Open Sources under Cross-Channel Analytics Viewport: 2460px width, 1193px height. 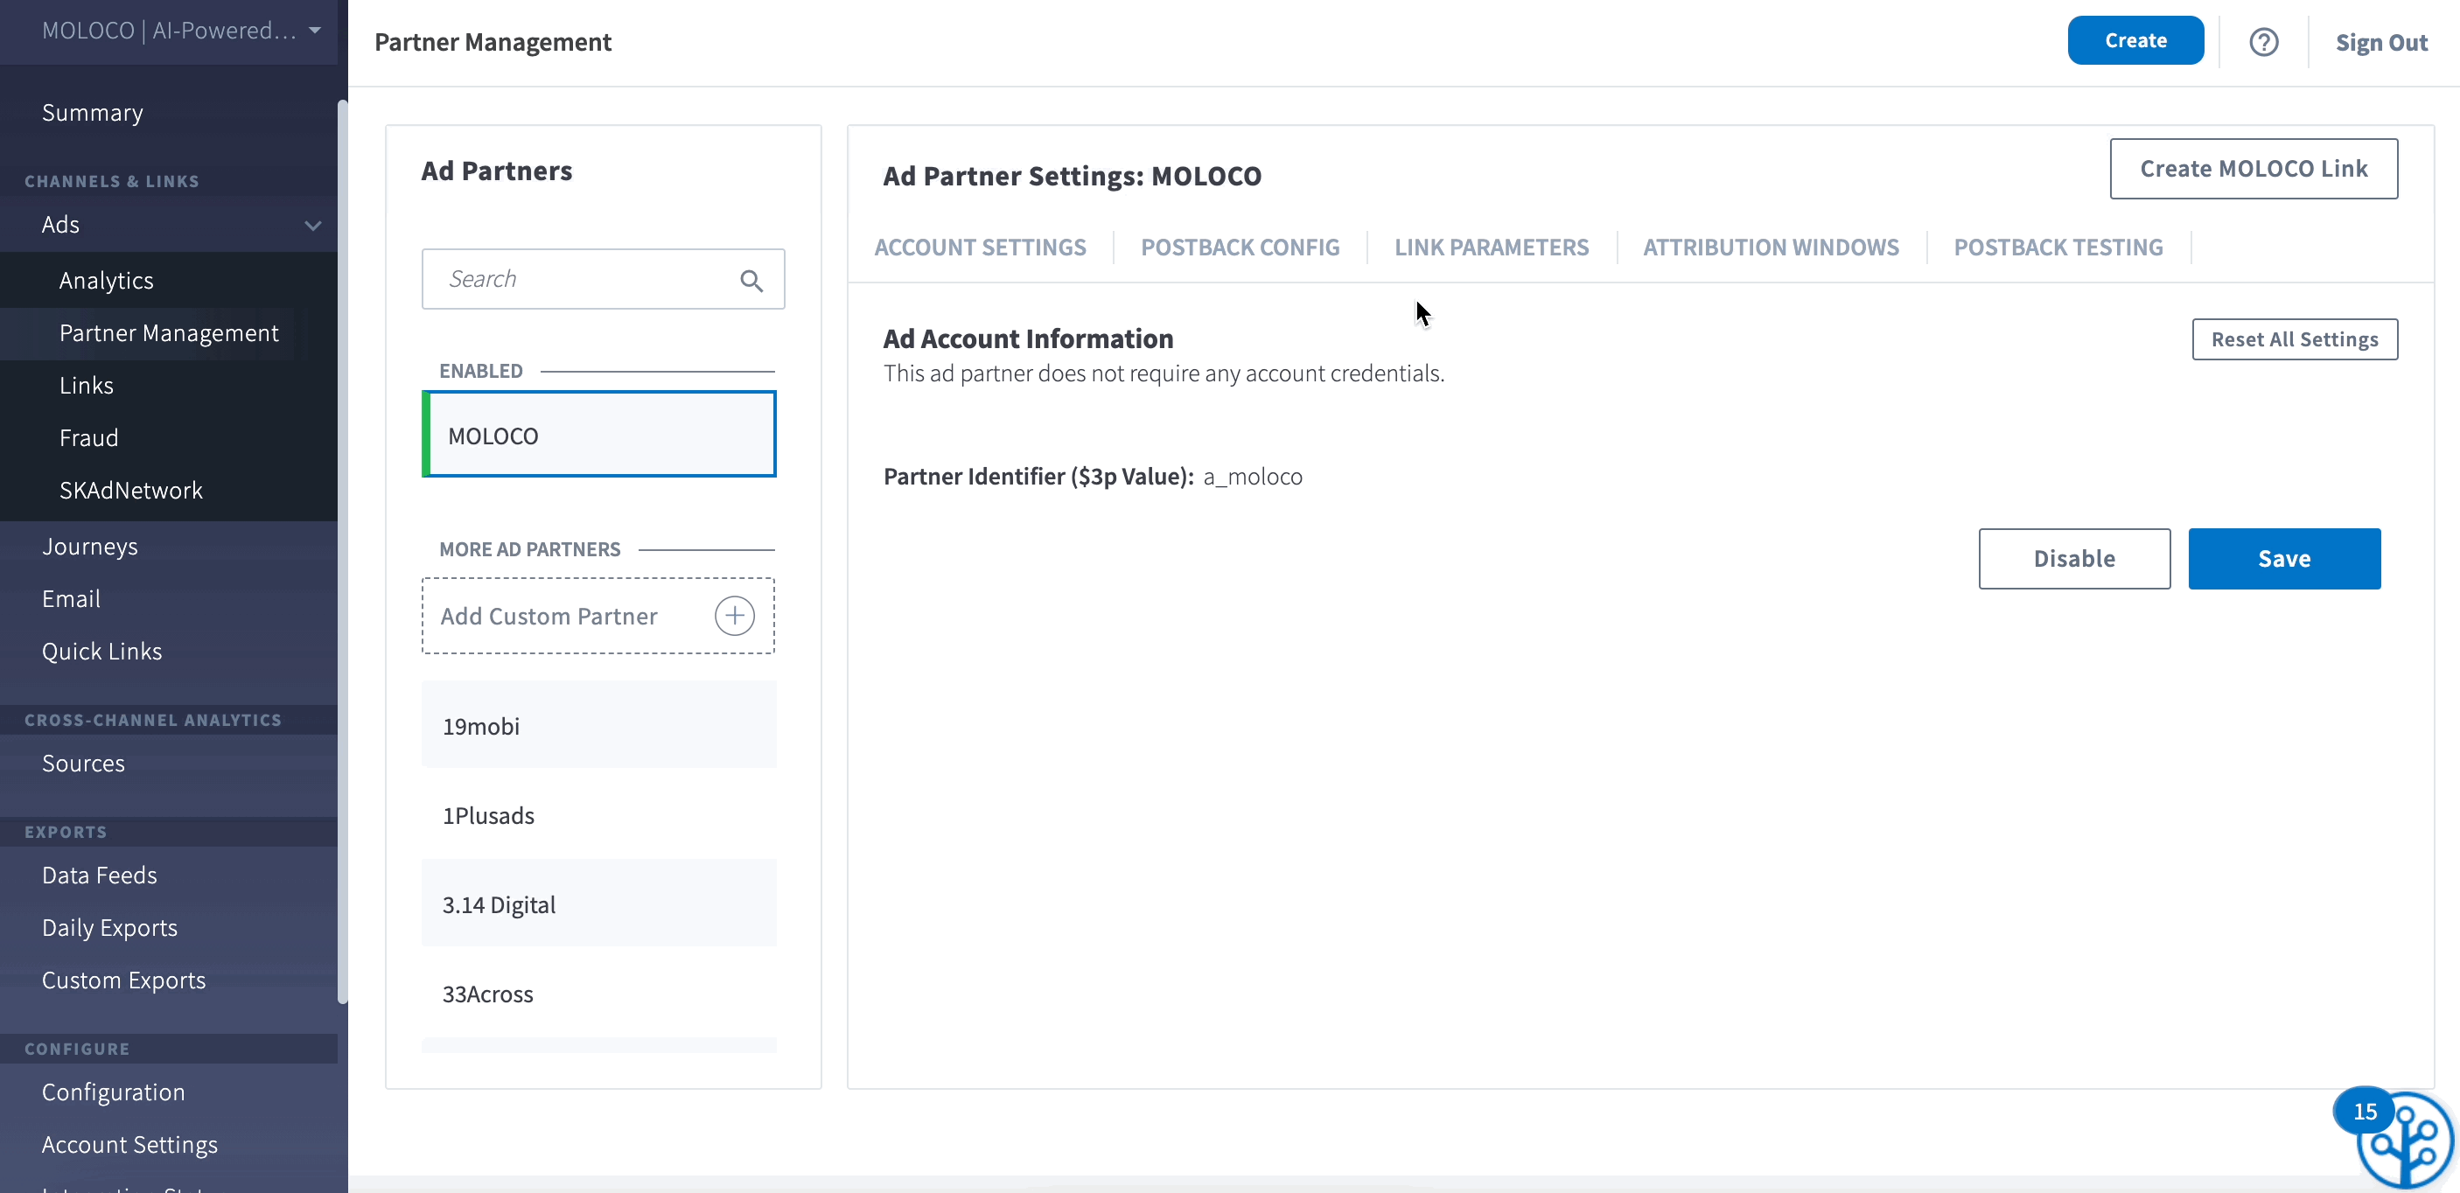point(83,764)
